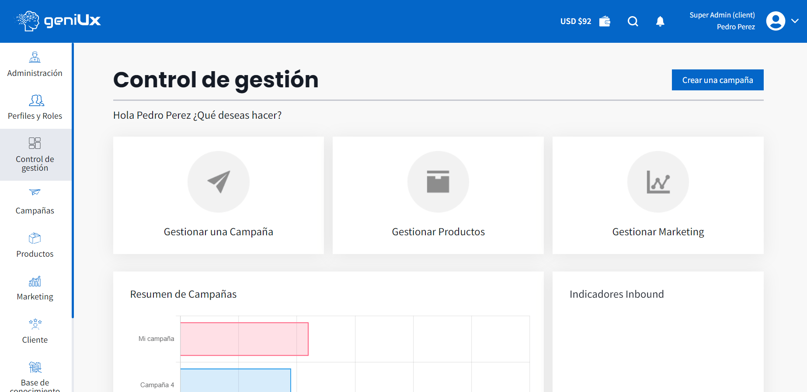Click the geniUx logo

click(59, 21)
